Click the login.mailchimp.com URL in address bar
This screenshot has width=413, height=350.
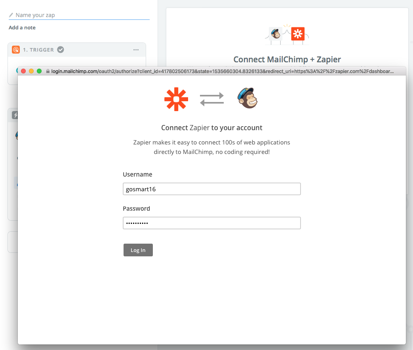click(222, 71)
